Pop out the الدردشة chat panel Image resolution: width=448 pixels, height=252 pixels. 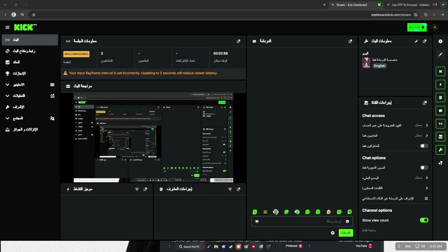click(x=350, y=41)
